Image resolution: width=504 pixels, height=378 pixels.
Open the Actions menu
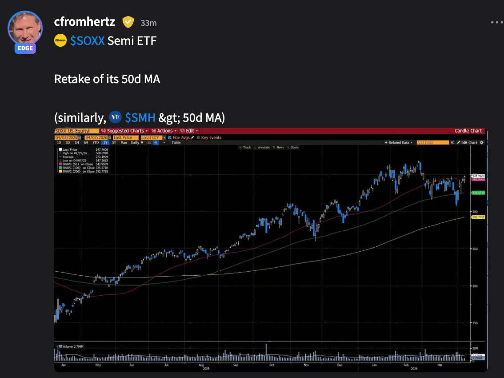tap(164, 131)
